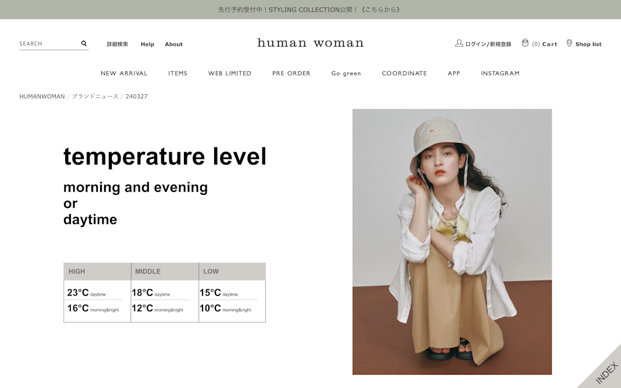Click the person icon next to ログイン/新規登録
621x388 pixels.
tap(458, 42)
